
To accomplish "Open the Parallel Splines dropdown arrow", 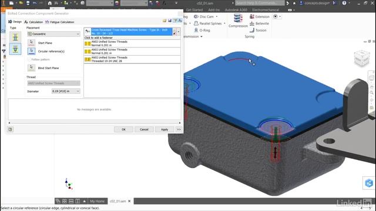I will (x=224, y=23).
